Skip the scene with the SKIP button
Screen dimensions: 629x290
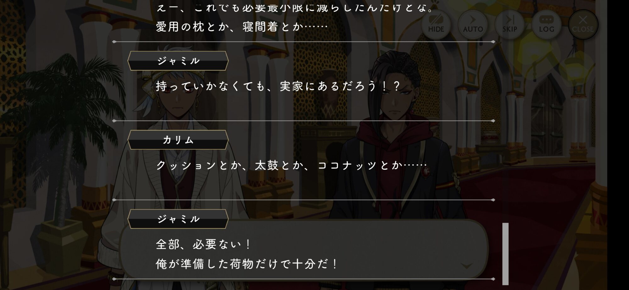509,24
